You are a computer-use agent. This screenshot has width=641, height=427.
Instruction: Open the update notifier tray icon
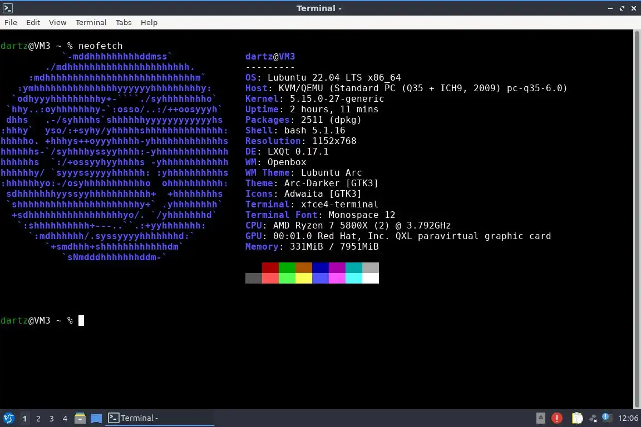tap(607, 418)
